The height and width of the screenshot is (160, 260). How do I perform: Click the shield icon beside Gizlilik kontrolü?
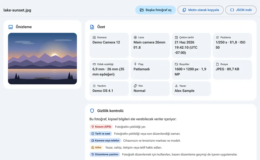92,111
